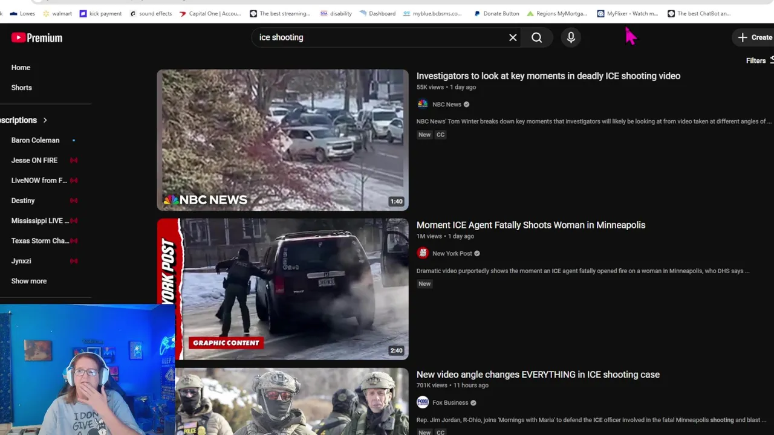The height and width of the screenshot is (435, 774).
Task: Click the CC badge under NBC News video
Action: point(440,135)
